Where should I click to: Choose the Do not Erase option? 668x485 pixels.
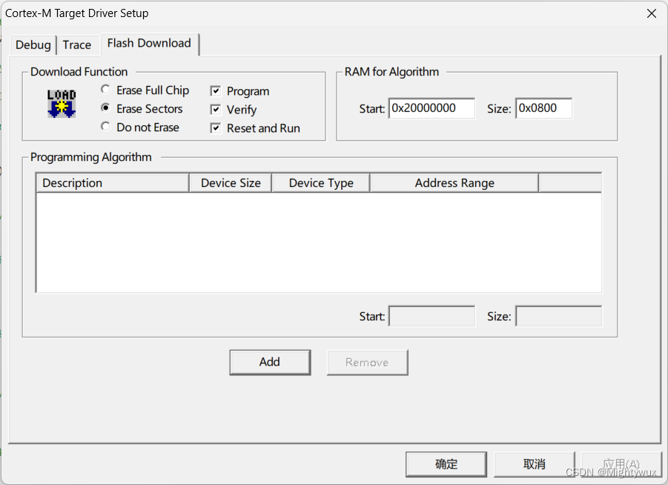click(x=105, y=127)
